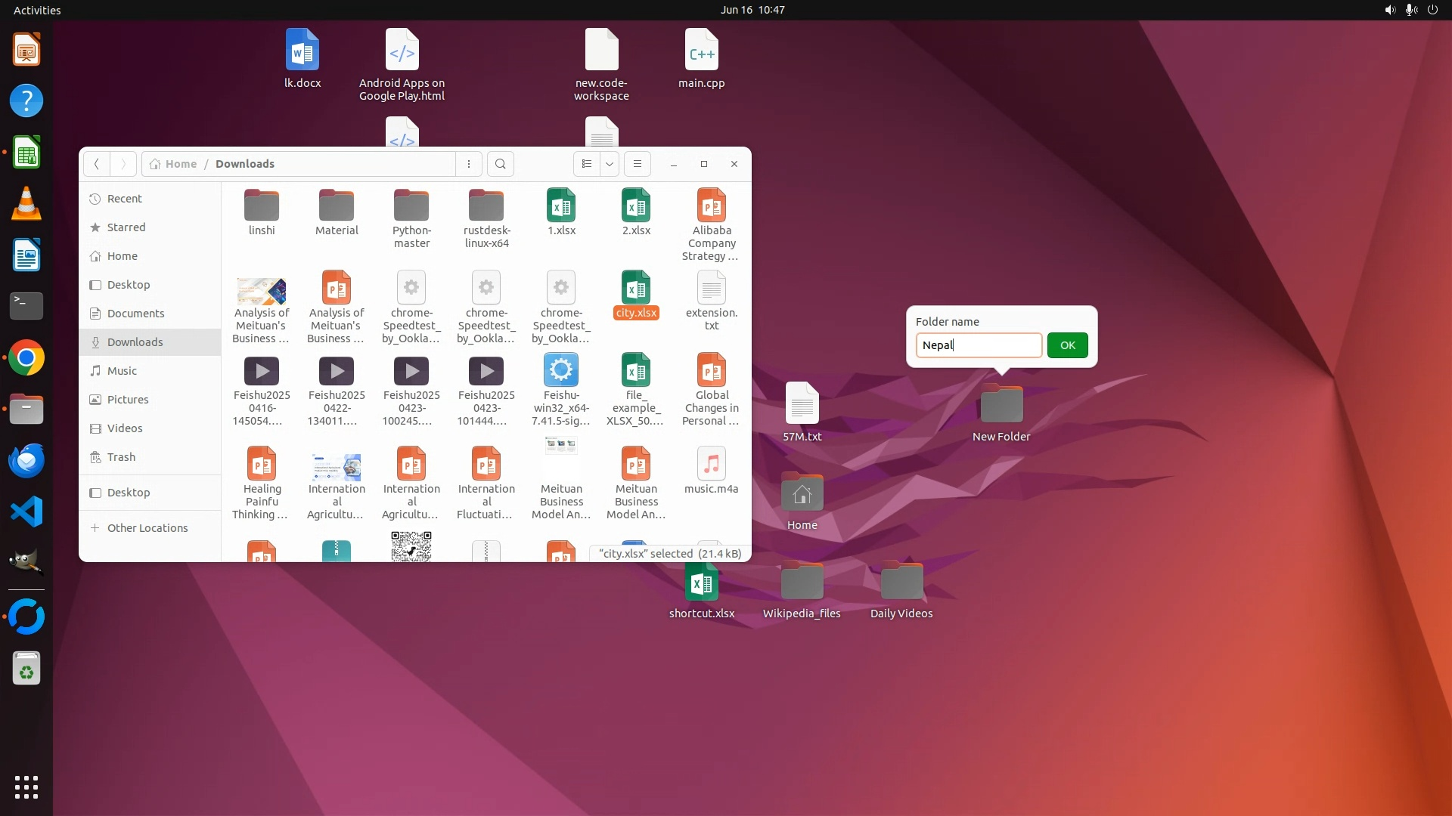This screenshot has width=1452, height=816.
Task: Select the music.m4a audio file icon
Action: (x=711, y=464)
